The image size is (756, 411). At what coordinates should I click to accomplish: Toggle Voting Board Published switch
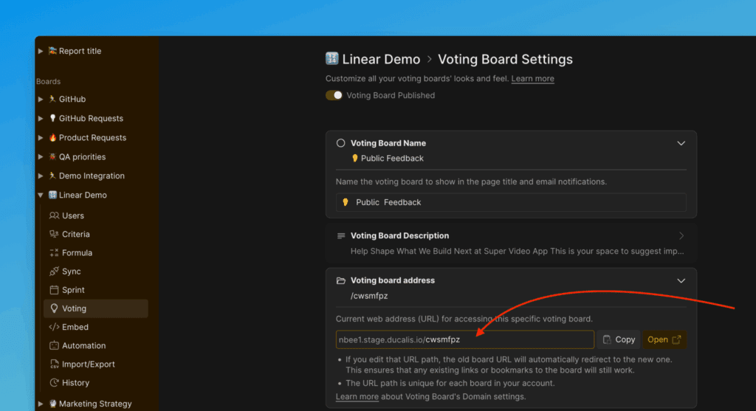click(334, 95)
